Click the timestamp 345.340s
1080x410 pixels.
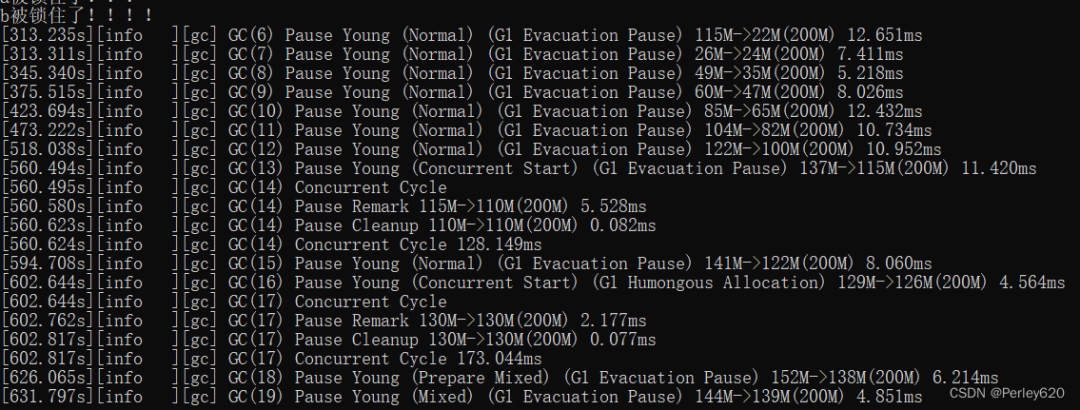coord(47,73)
